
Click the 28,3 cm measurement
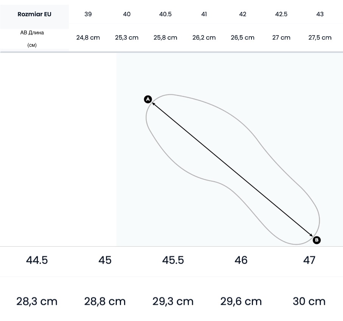[x=37, y=301]
